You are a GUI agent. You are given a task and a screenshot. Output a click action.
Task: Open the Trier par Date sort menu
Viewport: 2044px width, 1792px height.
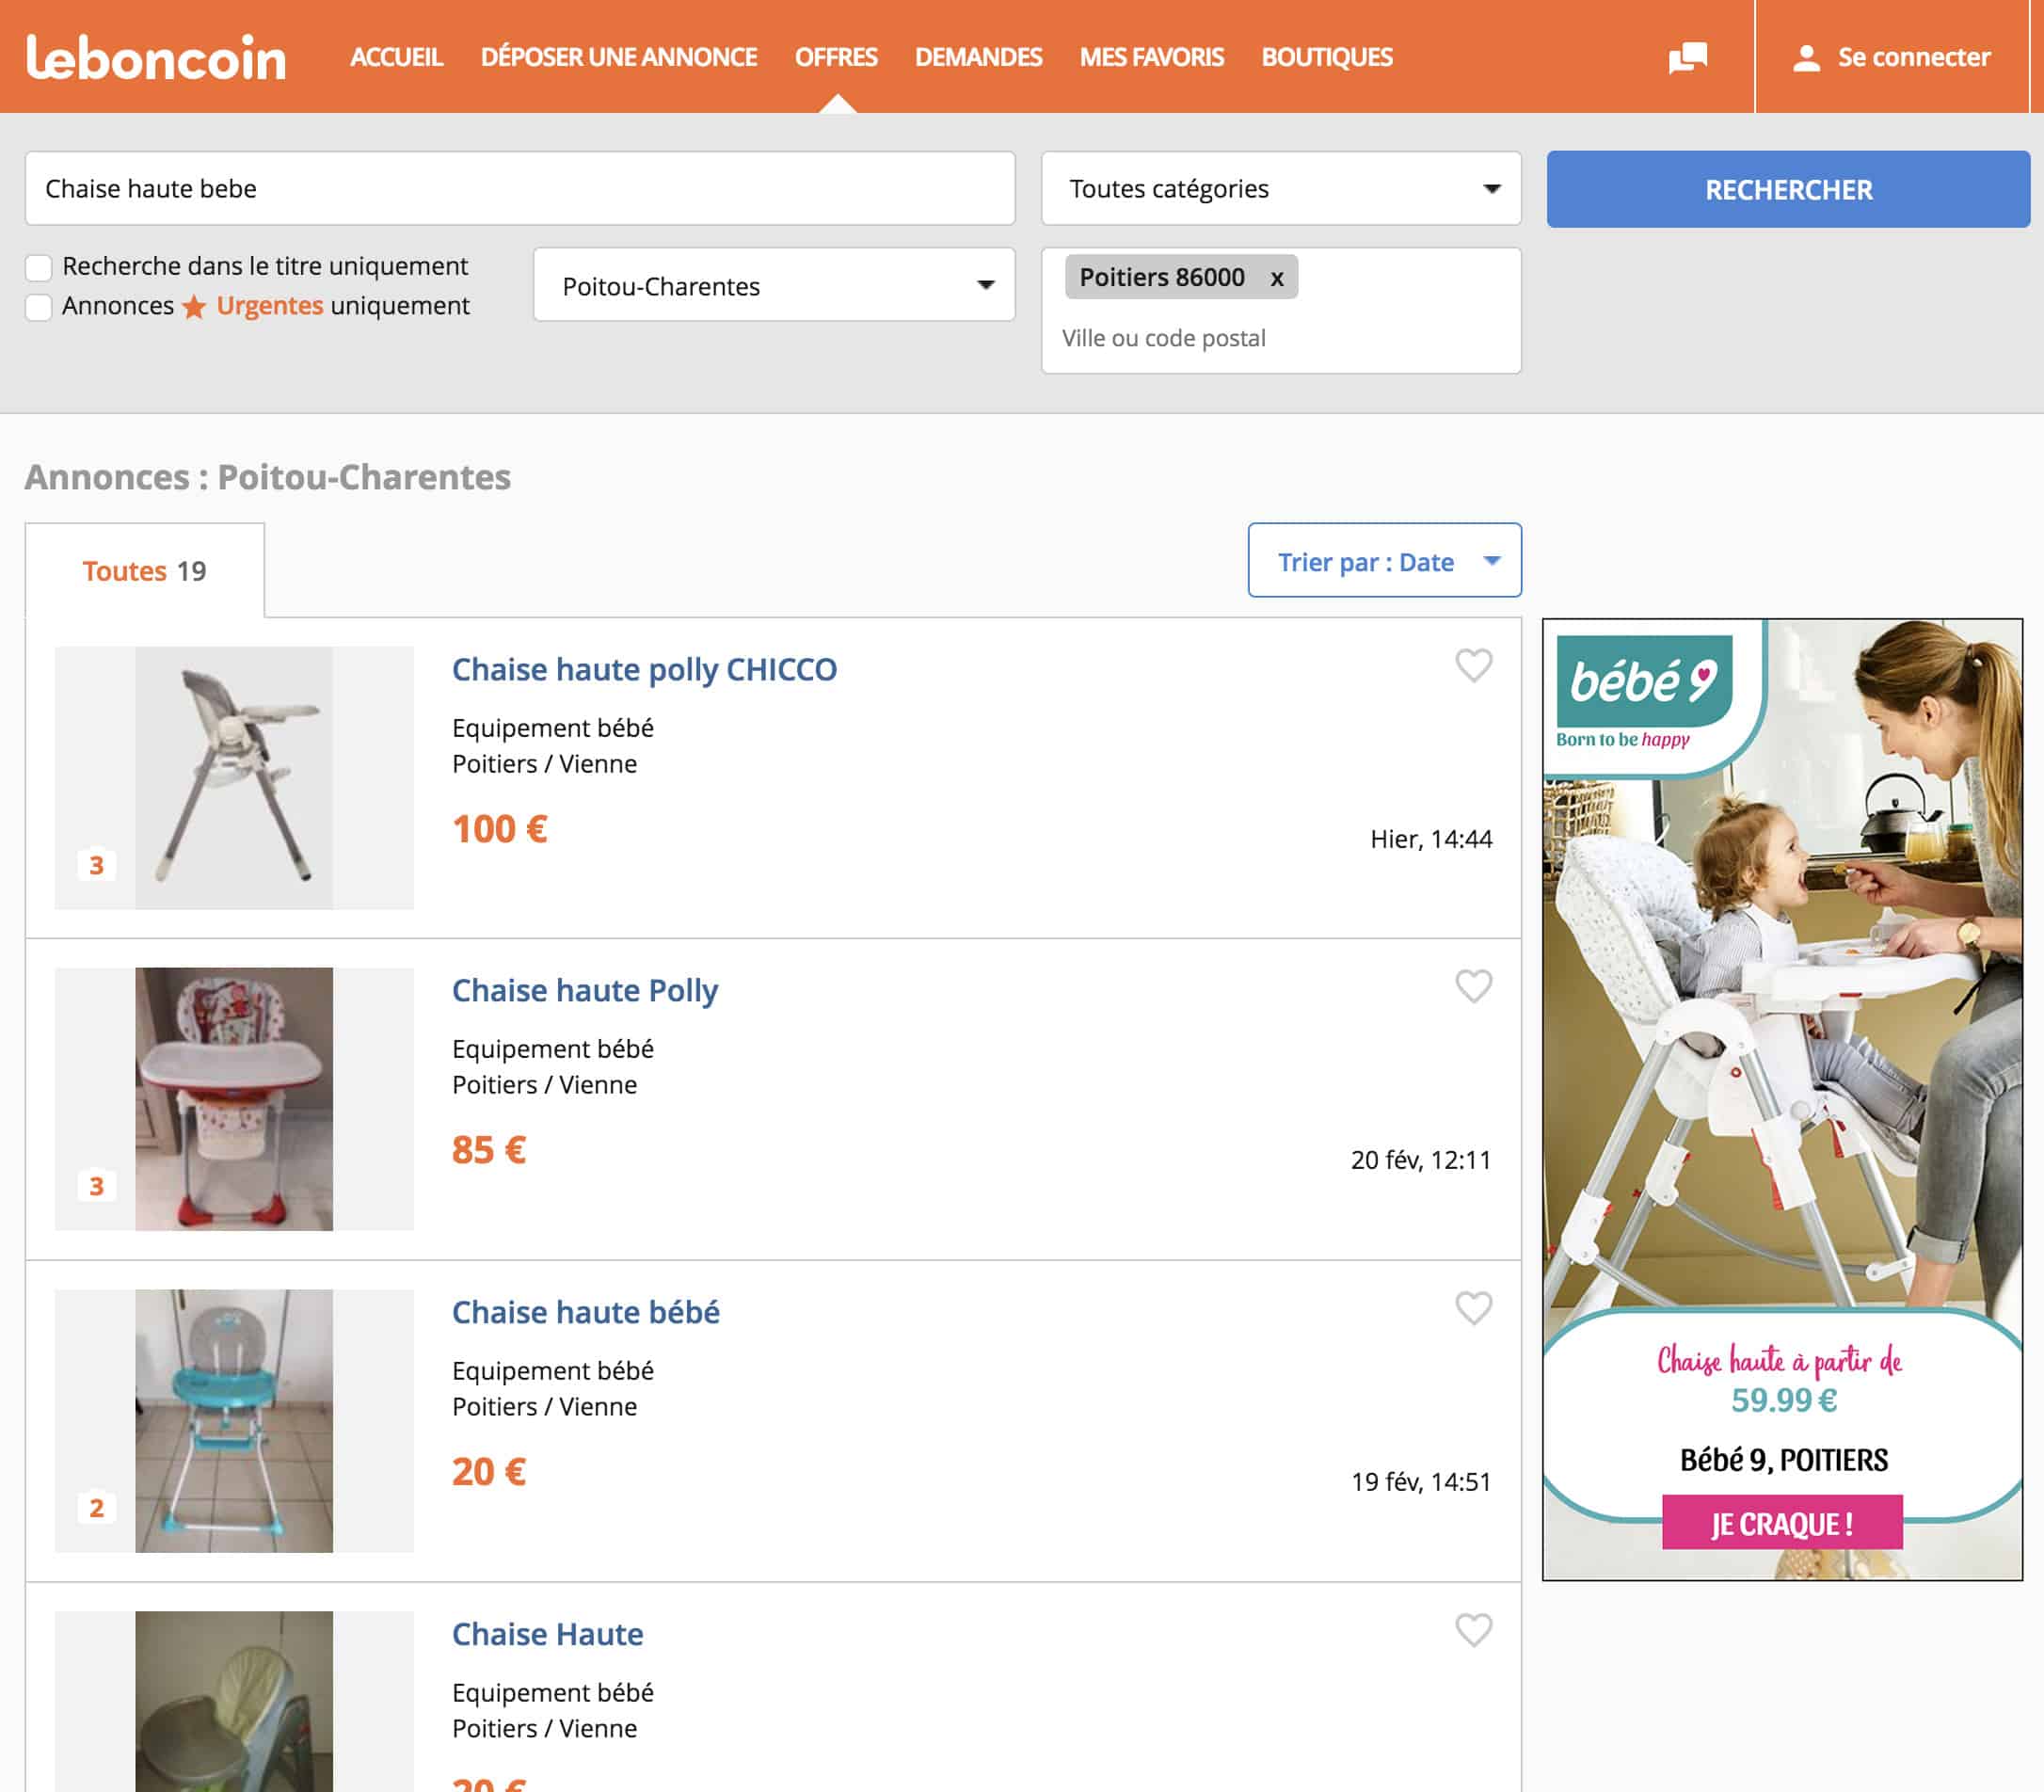click(x=1384, y=561)
